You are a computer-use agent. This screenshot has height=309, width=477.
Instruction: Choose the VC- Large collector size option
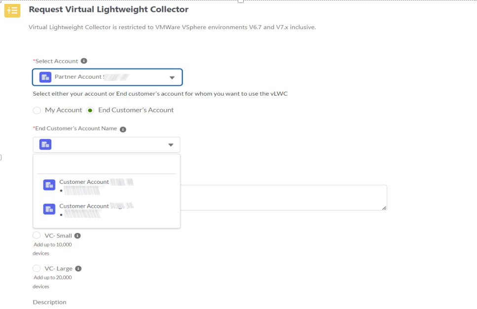click(37, 269)
